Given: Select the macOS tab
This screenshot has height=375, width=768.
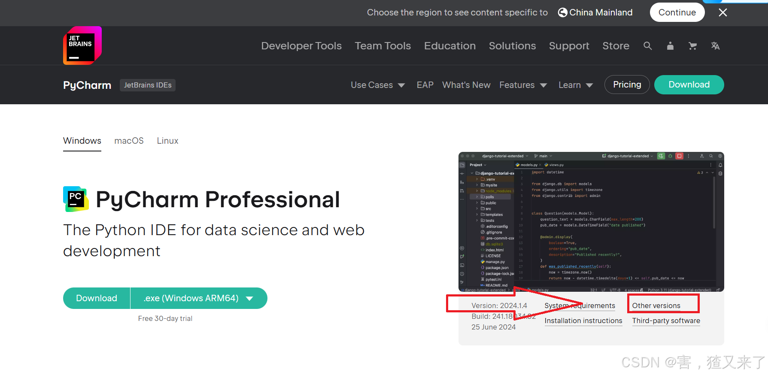Looking at the screenshot, I should (129, 141).
